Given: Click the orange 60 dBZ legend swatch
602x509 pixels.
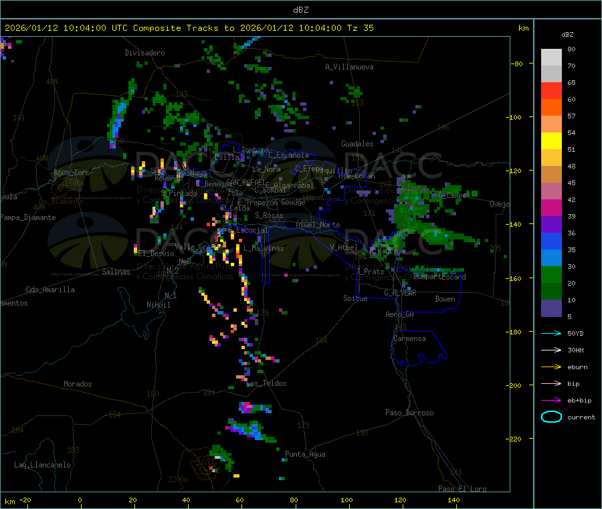Looking at the screenshot, I should (x=551, y=108).
